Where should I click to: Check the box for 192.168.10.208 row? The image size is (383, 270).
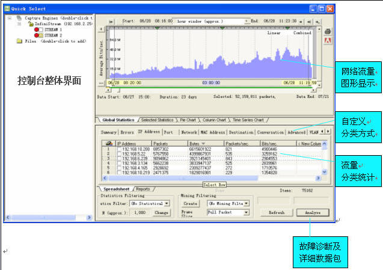(x=119, y=149)
